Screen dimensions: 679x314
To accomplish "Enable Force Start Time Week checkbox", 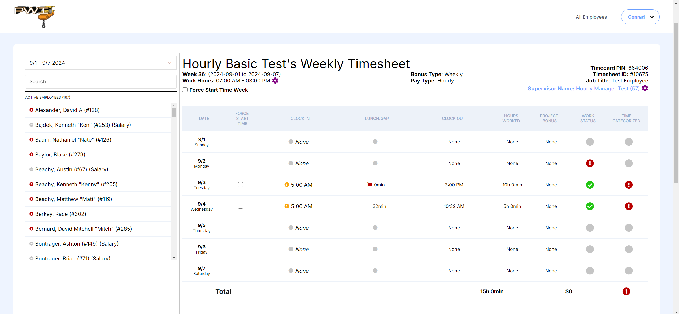I will 185,90.
